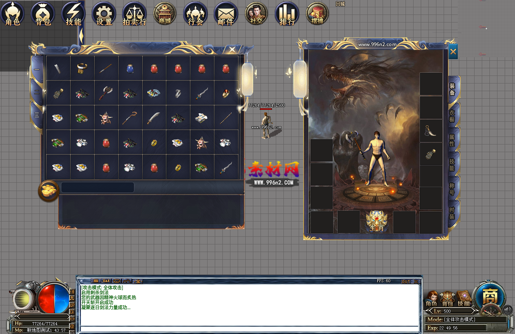The width and height of the screenshot is (515, 334).
Task: Click the 回城 return to town text
Action: pyautogui.click(x=340, y=4)
